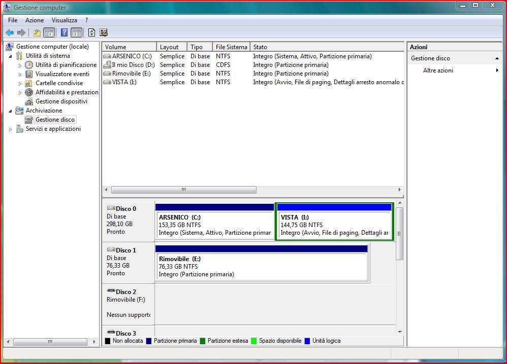This screenshot has height=364, width=507.
Task: Click the Altre azioni link
Action: tap(438, 70)
